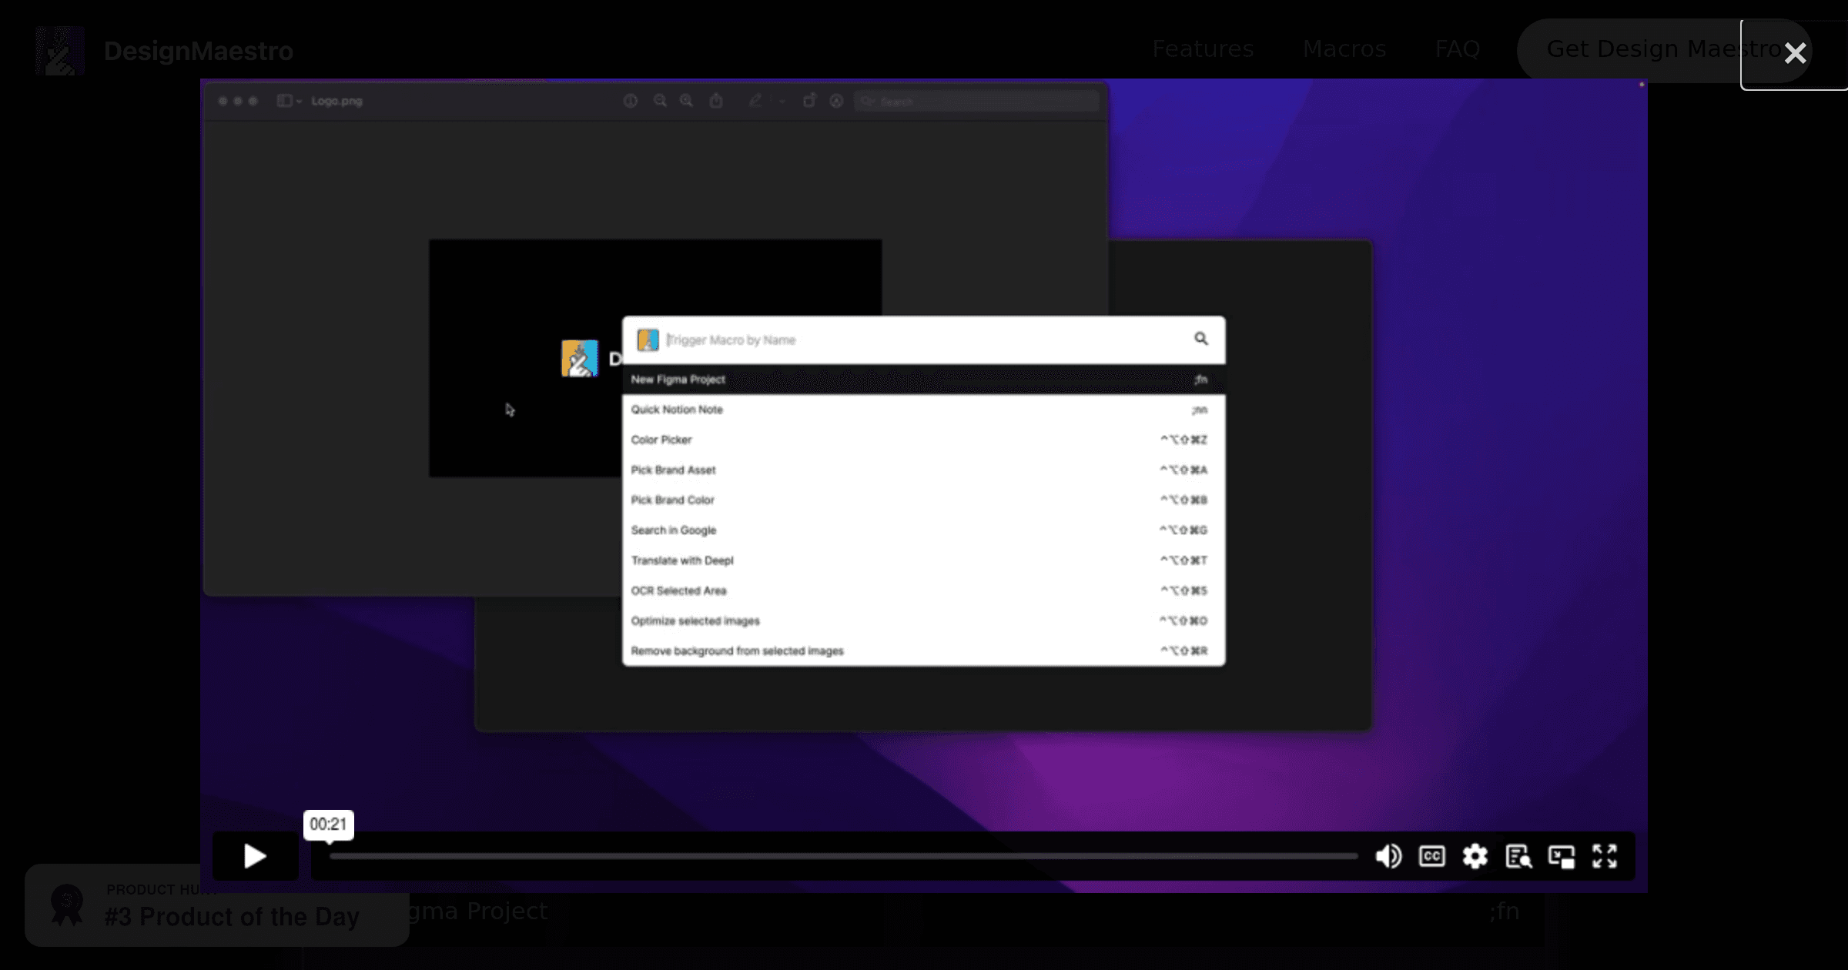Click the Search field in the Preview toolbar
The width and height of the screenshot is (1848, 970).
(976, 101)
